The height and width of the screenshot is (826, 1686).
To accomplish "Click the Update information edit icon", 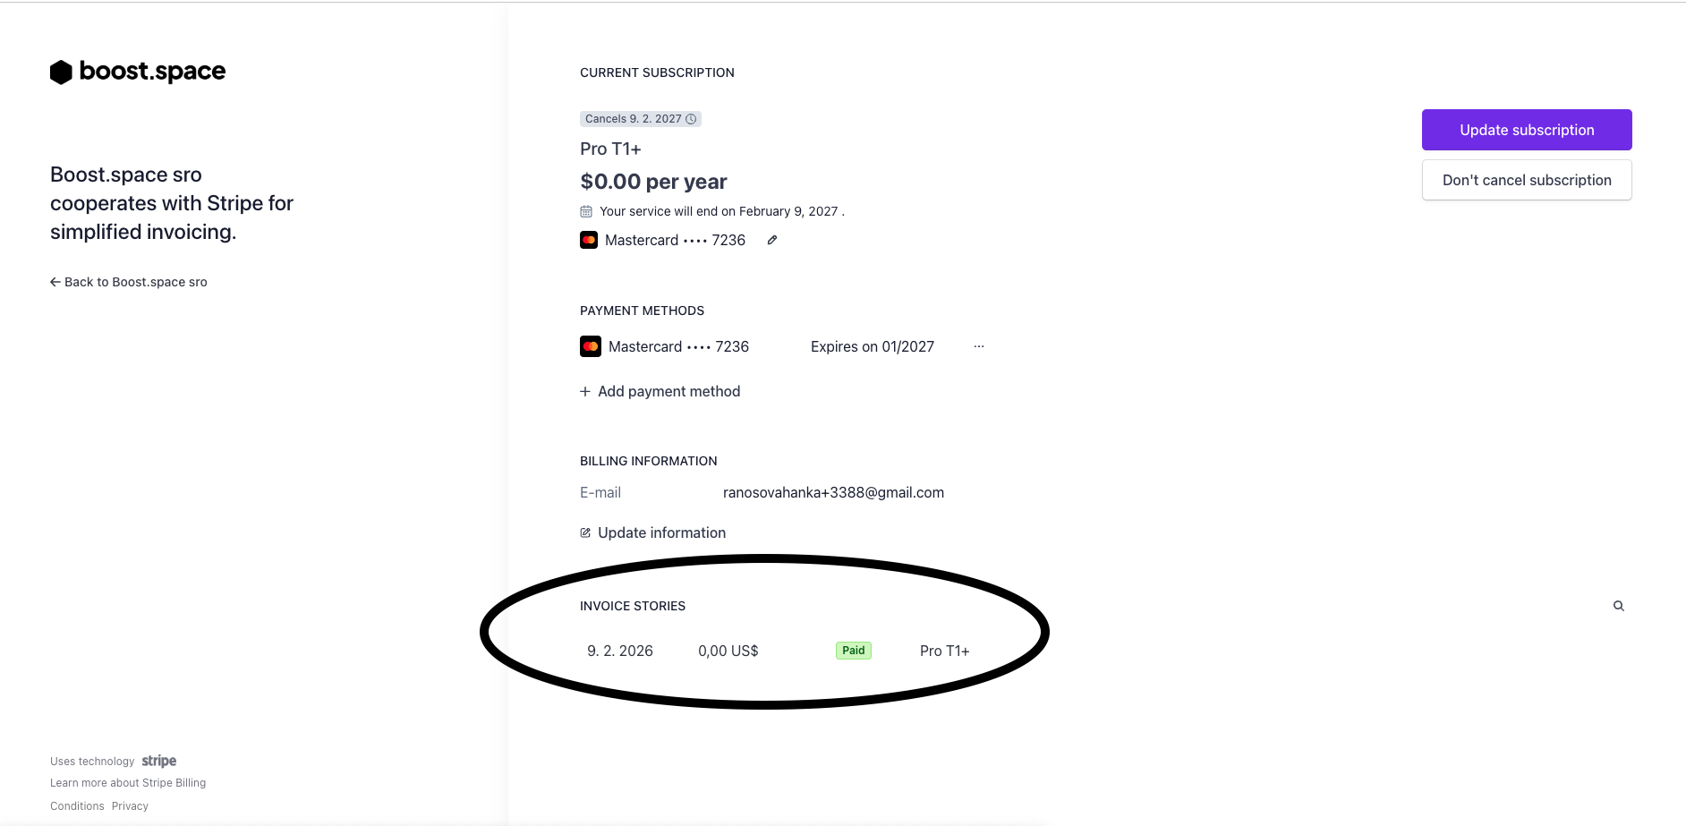I will coord(585,532).
